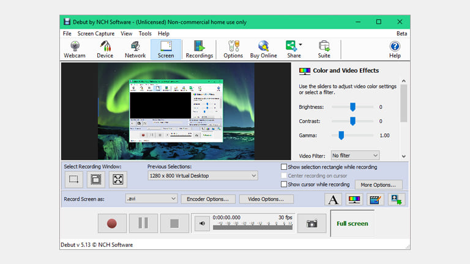This screenshot has height=264, width=470.
Task: Open the Screen Capture menu
Action: tap(96, 34)
